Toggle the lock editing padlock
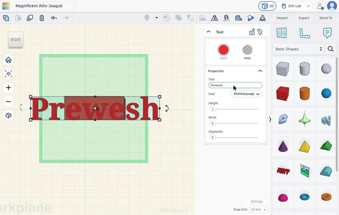This screenshot has height=215, width=339. [252, 32]
